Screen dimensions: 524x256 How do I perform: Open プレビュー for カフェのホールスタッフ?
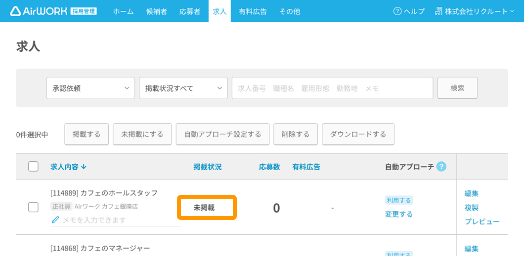(482, 222)
